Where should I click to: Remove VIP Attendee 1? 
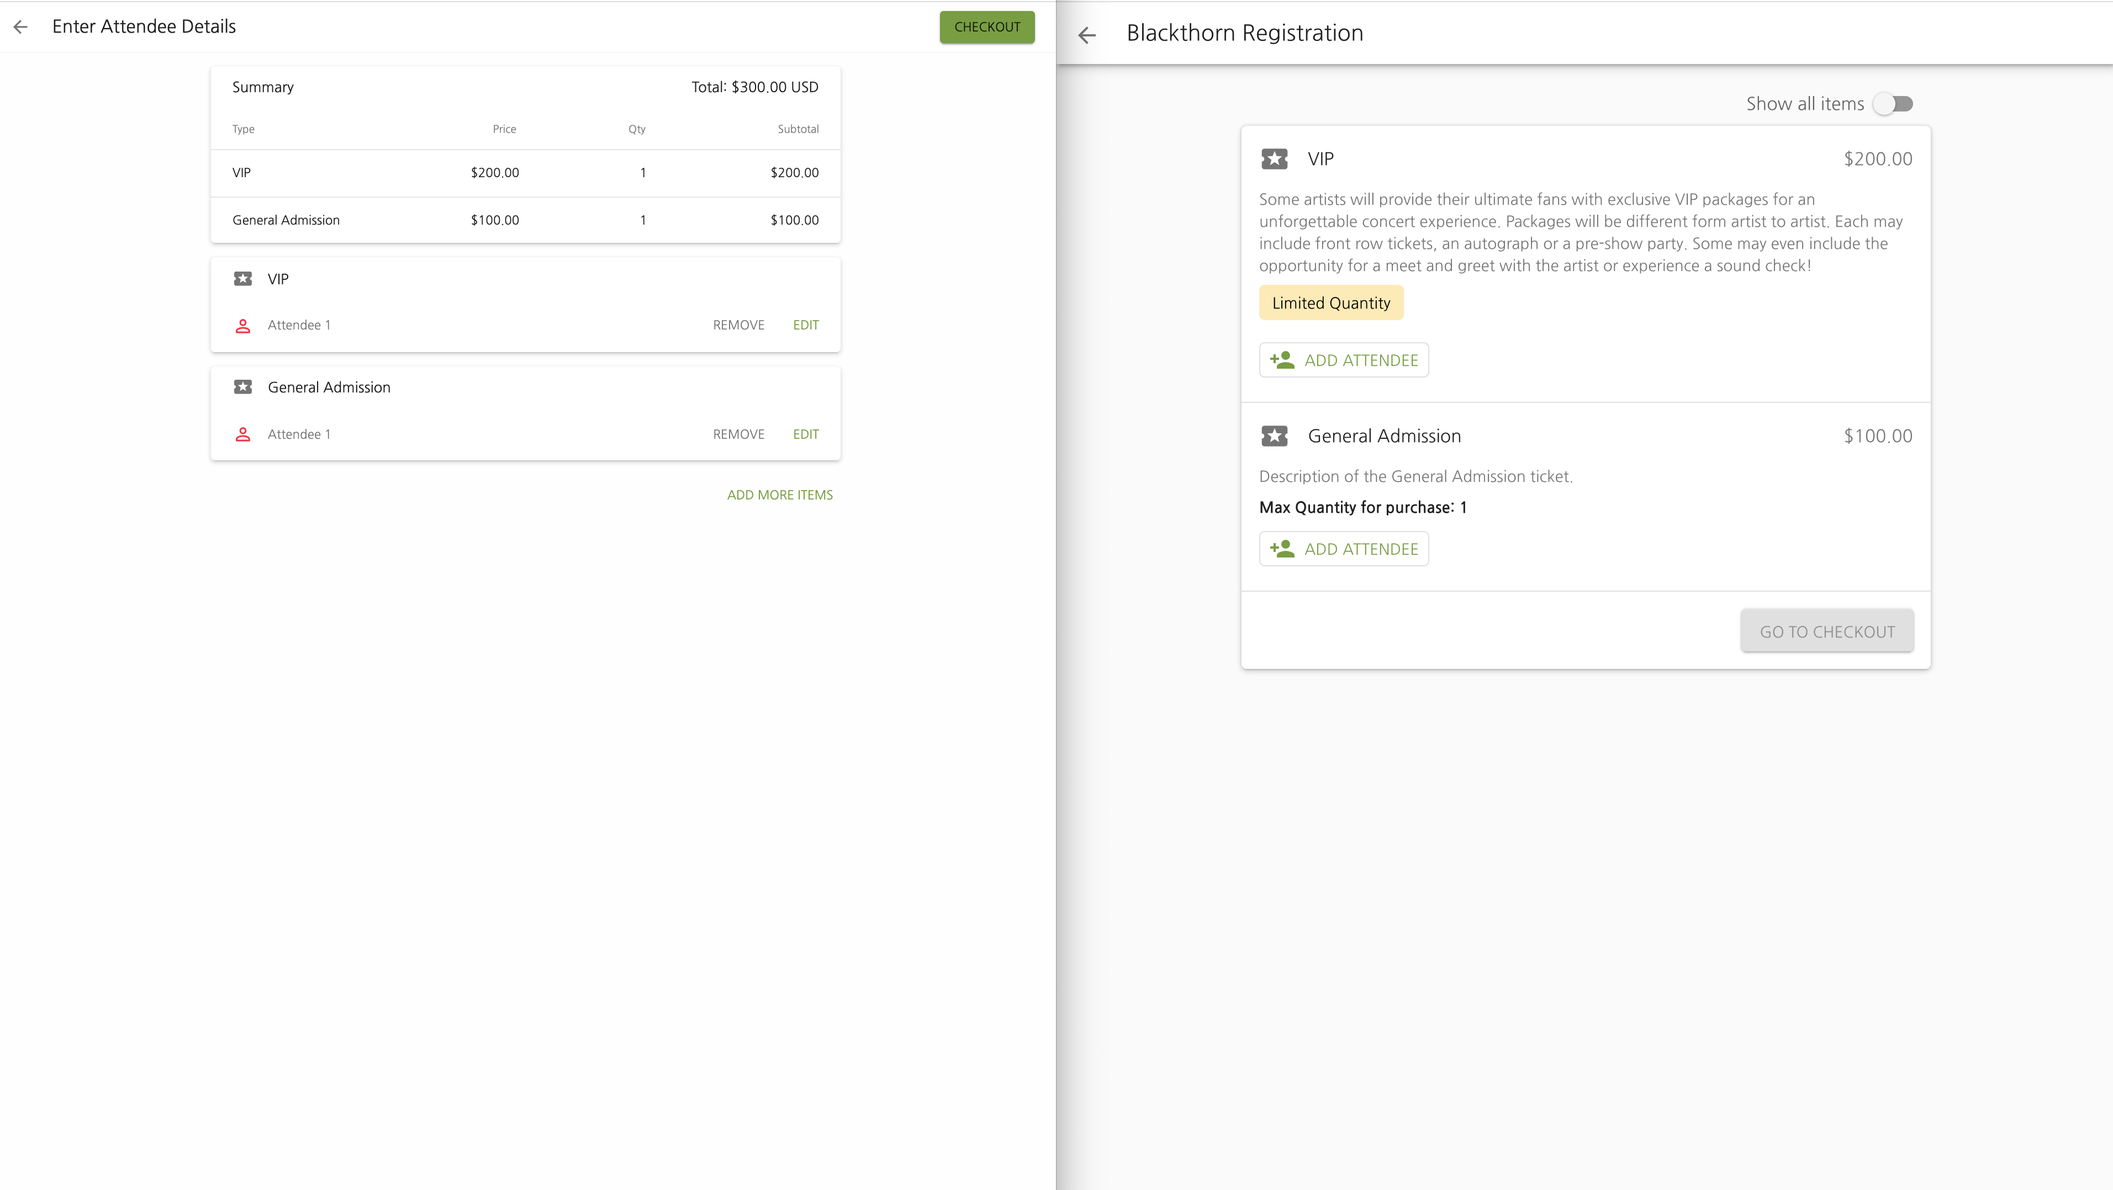[x=738, y=325]
